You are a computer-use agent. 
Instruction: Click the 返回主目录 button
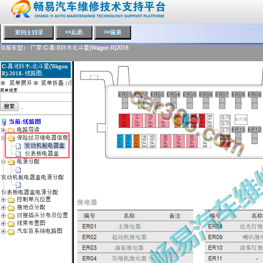point(29,33)
